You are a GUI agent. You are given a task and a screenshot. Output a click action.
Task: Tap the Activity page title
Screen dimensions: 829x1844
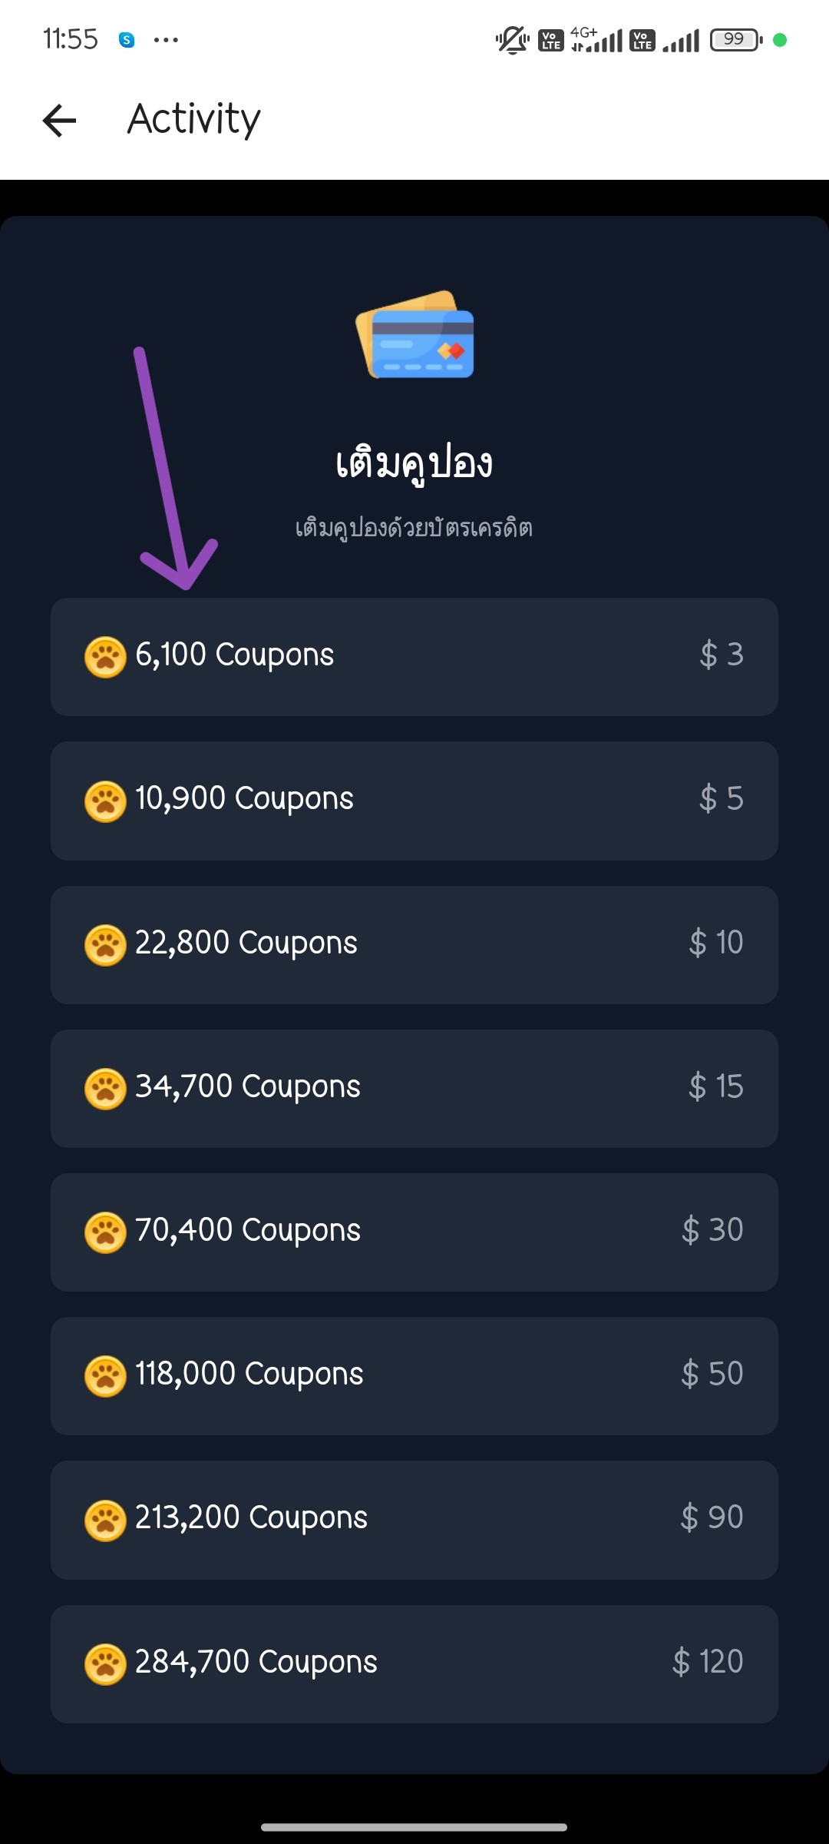click(194, 120)
